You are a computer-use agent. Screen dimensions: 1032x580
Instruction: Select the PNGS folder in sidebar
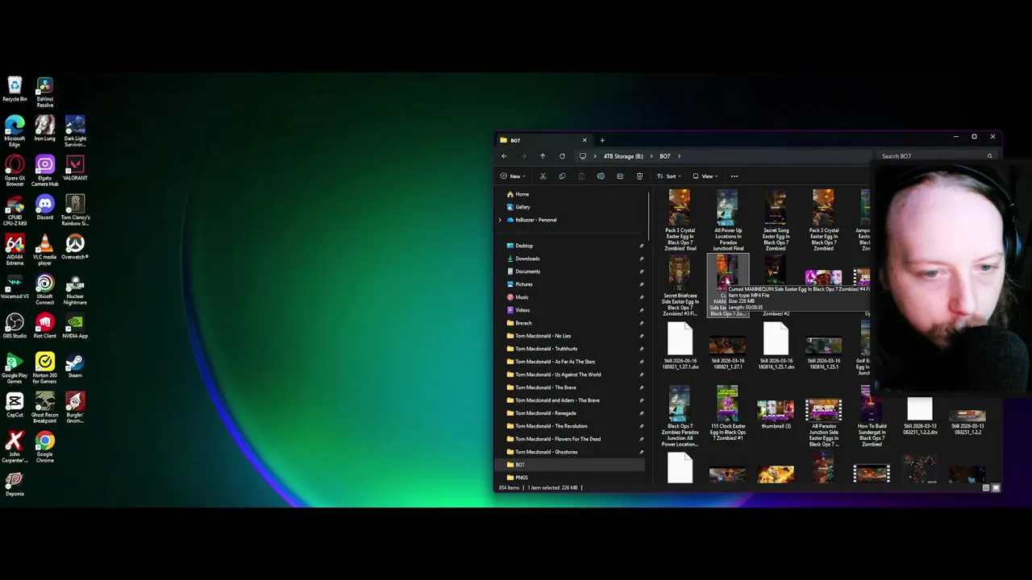coord(521,478)
